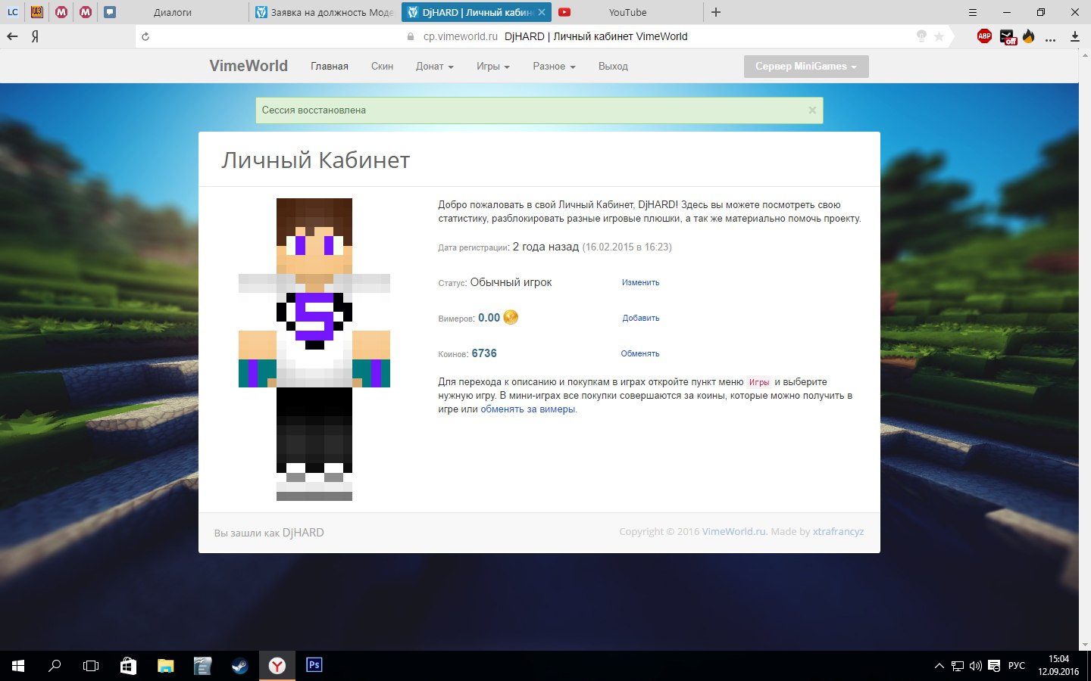Dismiss the Сессия восстановлена alert

click(x=812, y=110)
